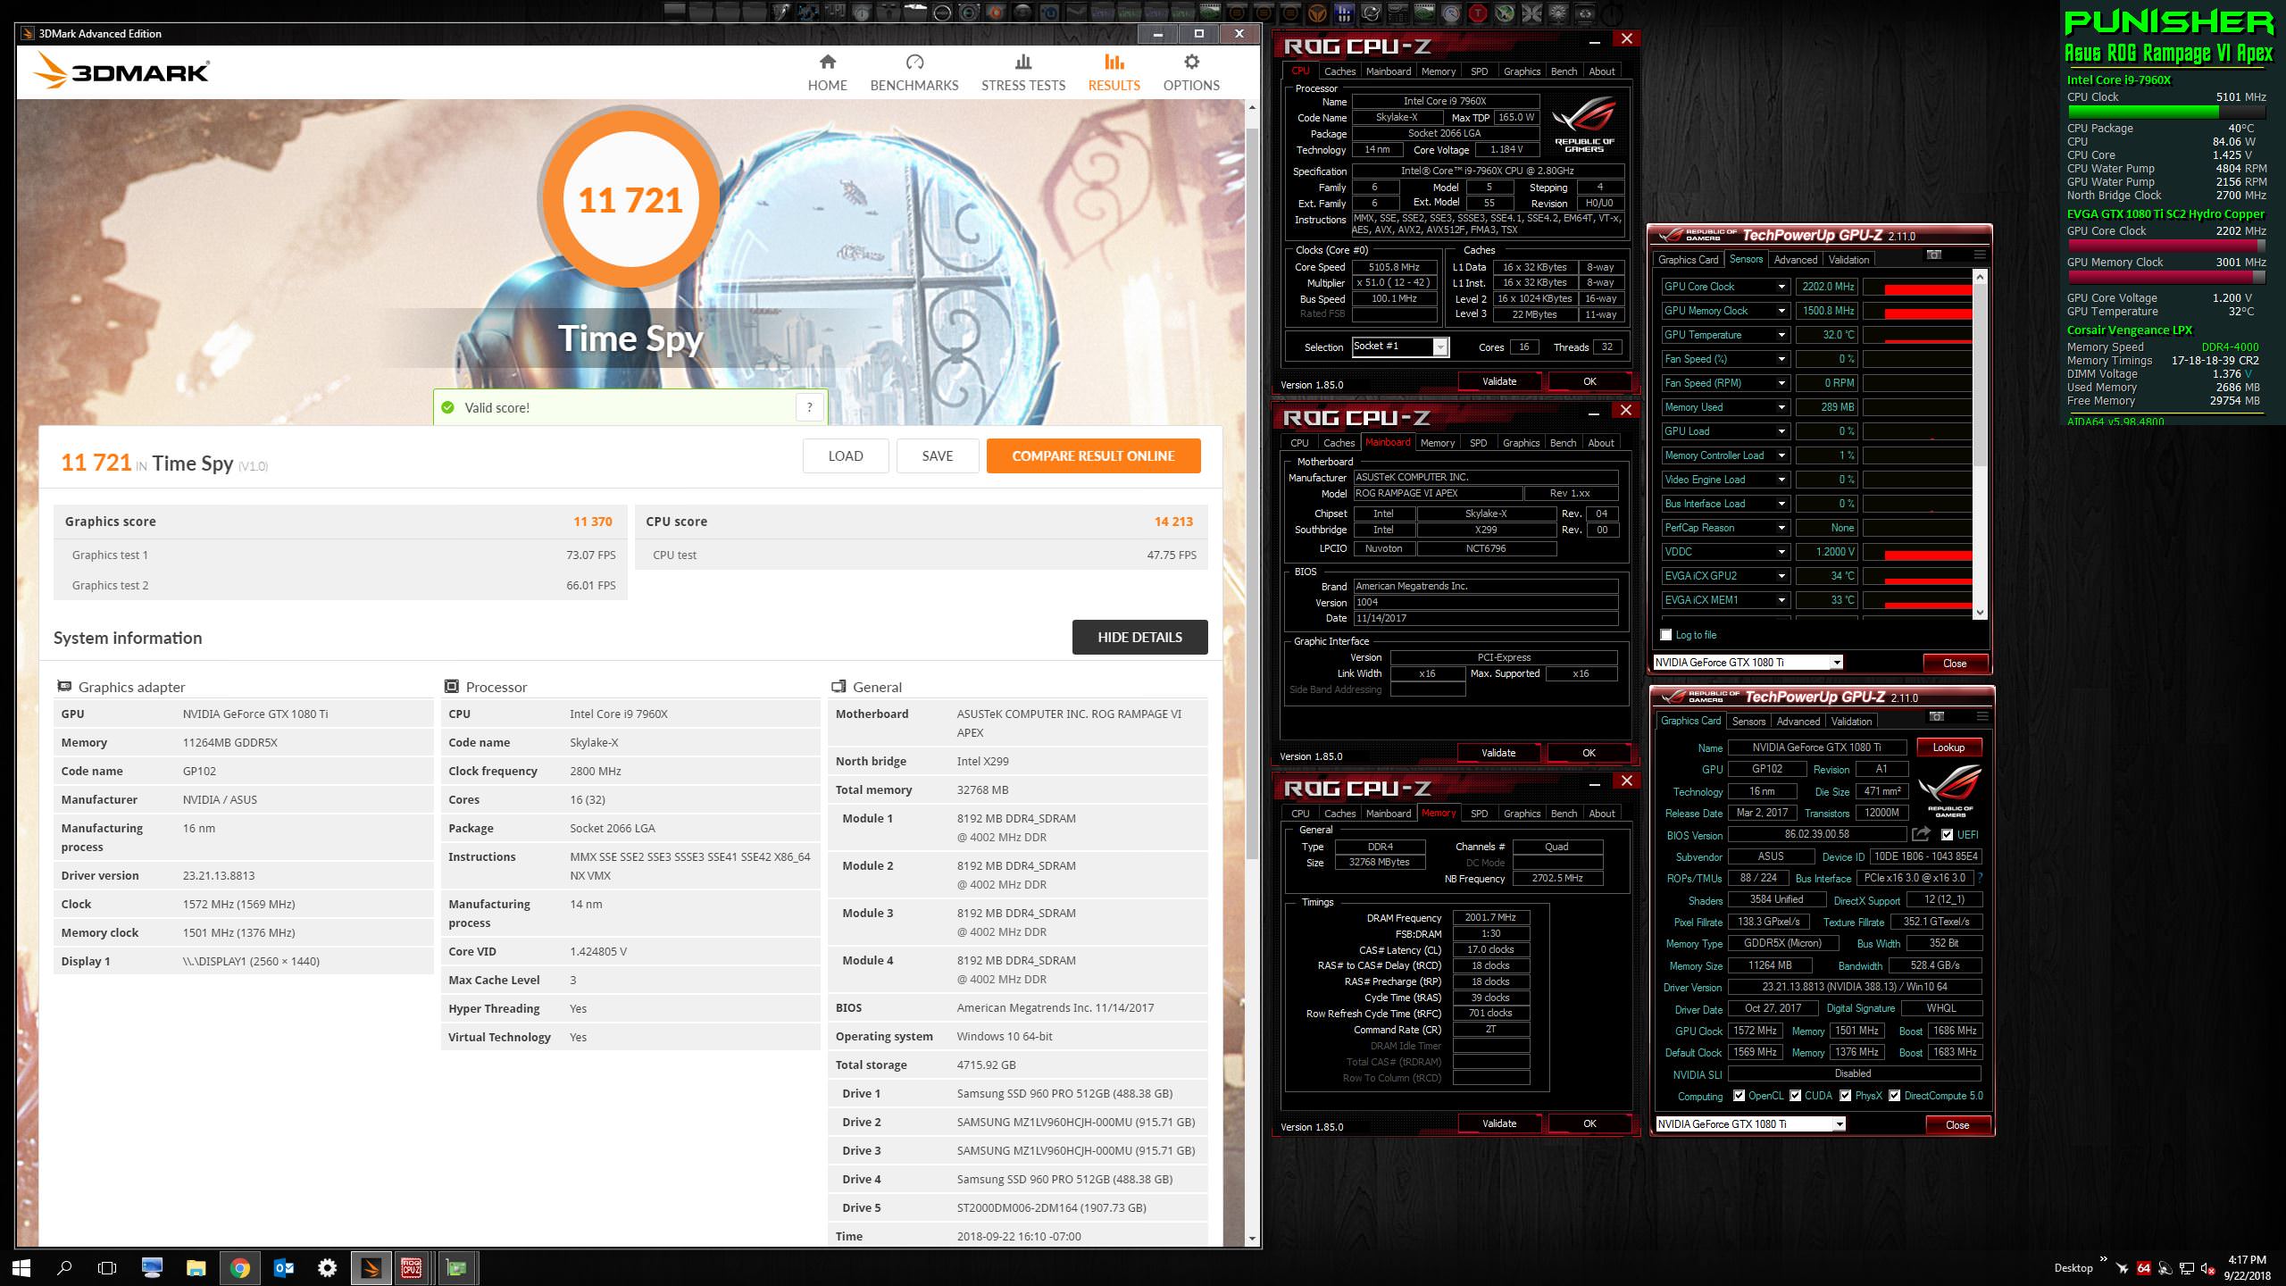Click COMPARE RESULT ONLINE button
The width and height of the screenshot is (2286, 1286).
click(1093, 455)
